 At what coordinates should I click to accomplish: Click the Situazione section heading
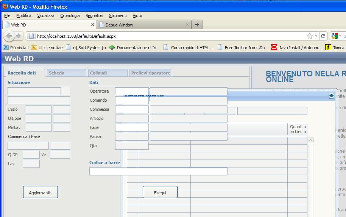(x=19, y=82)
